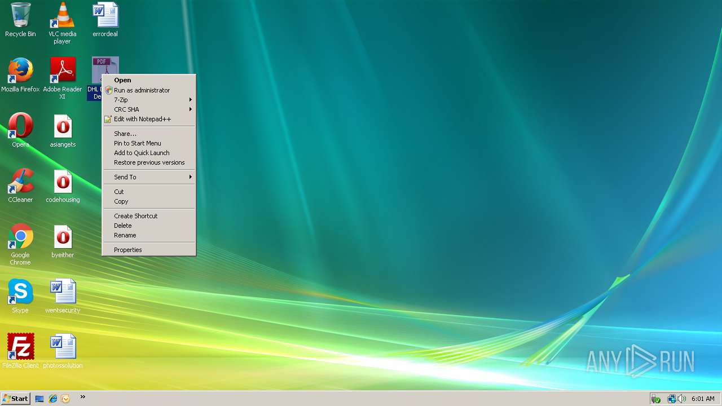Choose Create Shortcut
The height and width of the screenshot is (406, 722).
[x=149, y=216]
